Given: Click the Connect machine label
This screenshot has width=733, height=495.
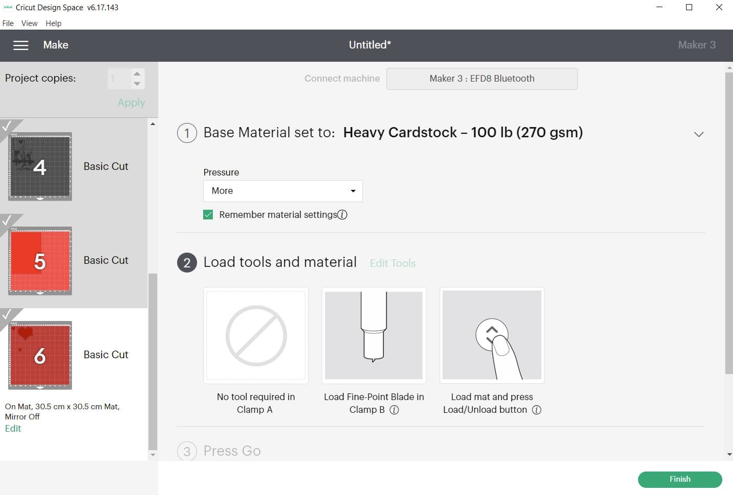Looking at the screenshot, I should point(342,79).
